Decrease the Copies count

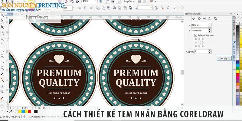[210, 52]
